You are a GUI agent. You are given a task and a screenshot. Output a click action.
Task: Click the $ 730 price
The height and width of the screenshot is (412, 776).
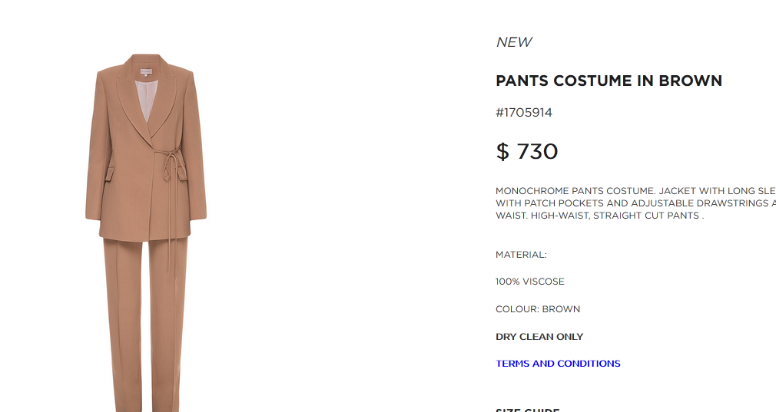527,151
